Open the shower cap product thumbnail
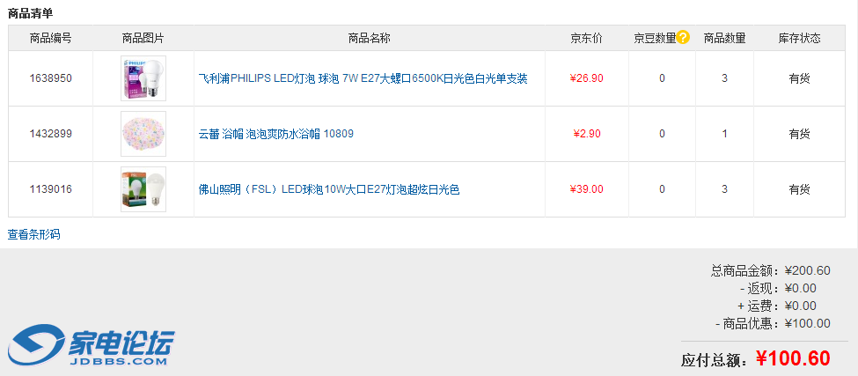The width and height of the screenshot is (858, 376). (143, 134)
